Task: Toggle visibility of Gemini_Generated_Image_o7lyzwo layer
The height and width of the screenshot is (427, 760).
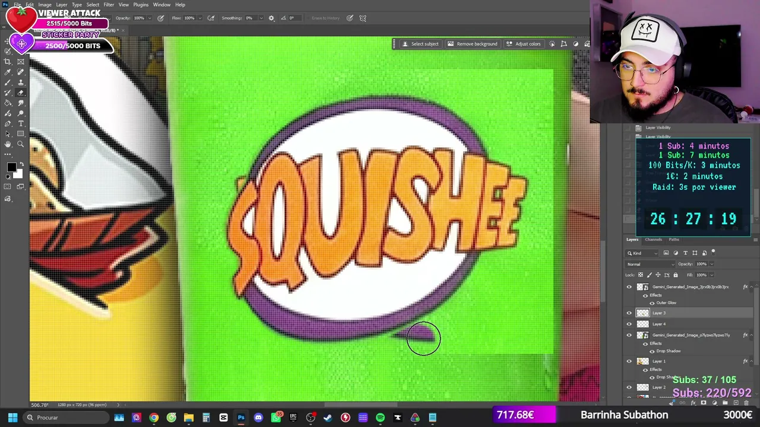Action: point(629,335)
